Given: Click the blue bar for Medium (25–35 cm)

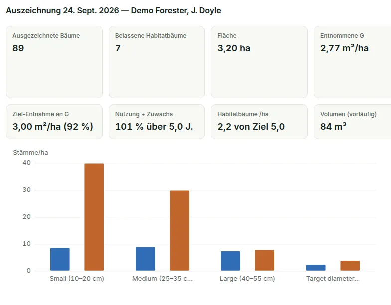Looking at the screenshot, I should point(146,259).
